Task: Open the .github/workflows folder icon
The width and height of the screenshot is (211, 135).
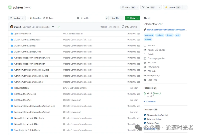Action: point(12,34)
